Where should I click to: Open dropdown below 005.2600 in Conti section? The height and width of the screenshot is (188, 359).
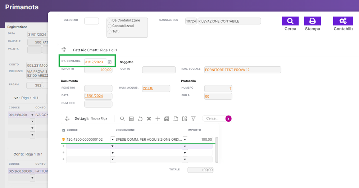tap(32, 178)
